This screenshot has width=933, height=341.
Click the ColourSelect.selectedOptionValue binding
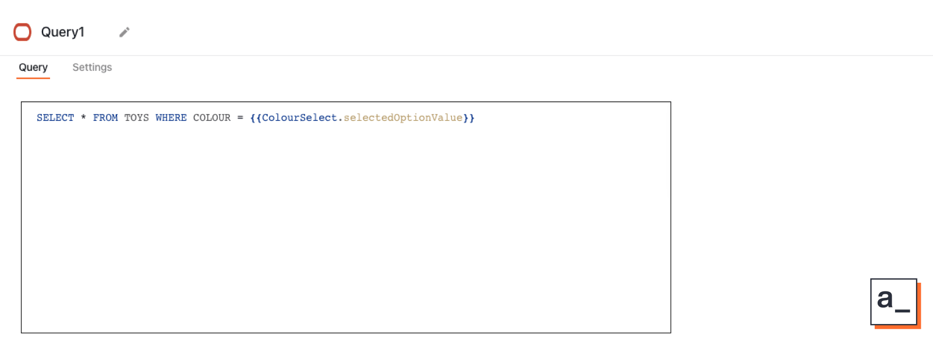tap(362, 118)
